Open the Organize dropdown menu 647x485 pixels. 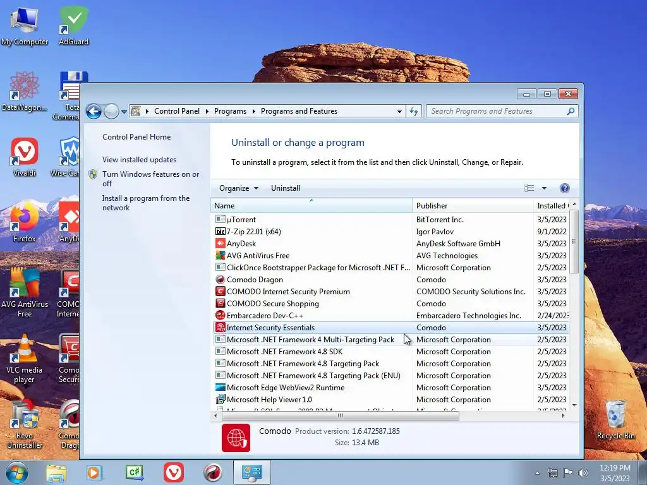[238, 188]
